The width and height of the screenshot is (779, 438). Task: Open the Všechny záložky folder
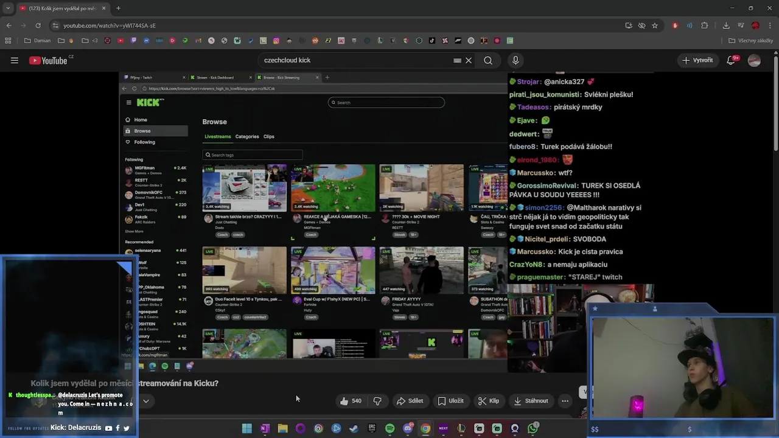[751, 41]
